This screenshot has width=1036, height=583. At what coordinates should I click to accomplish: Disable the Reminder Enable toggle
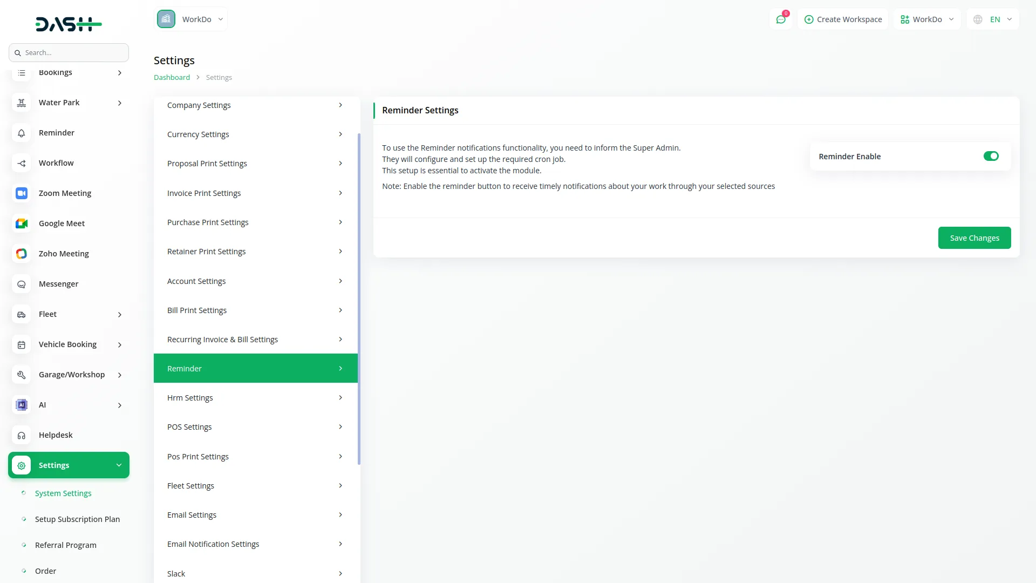(x=991, y=156)
